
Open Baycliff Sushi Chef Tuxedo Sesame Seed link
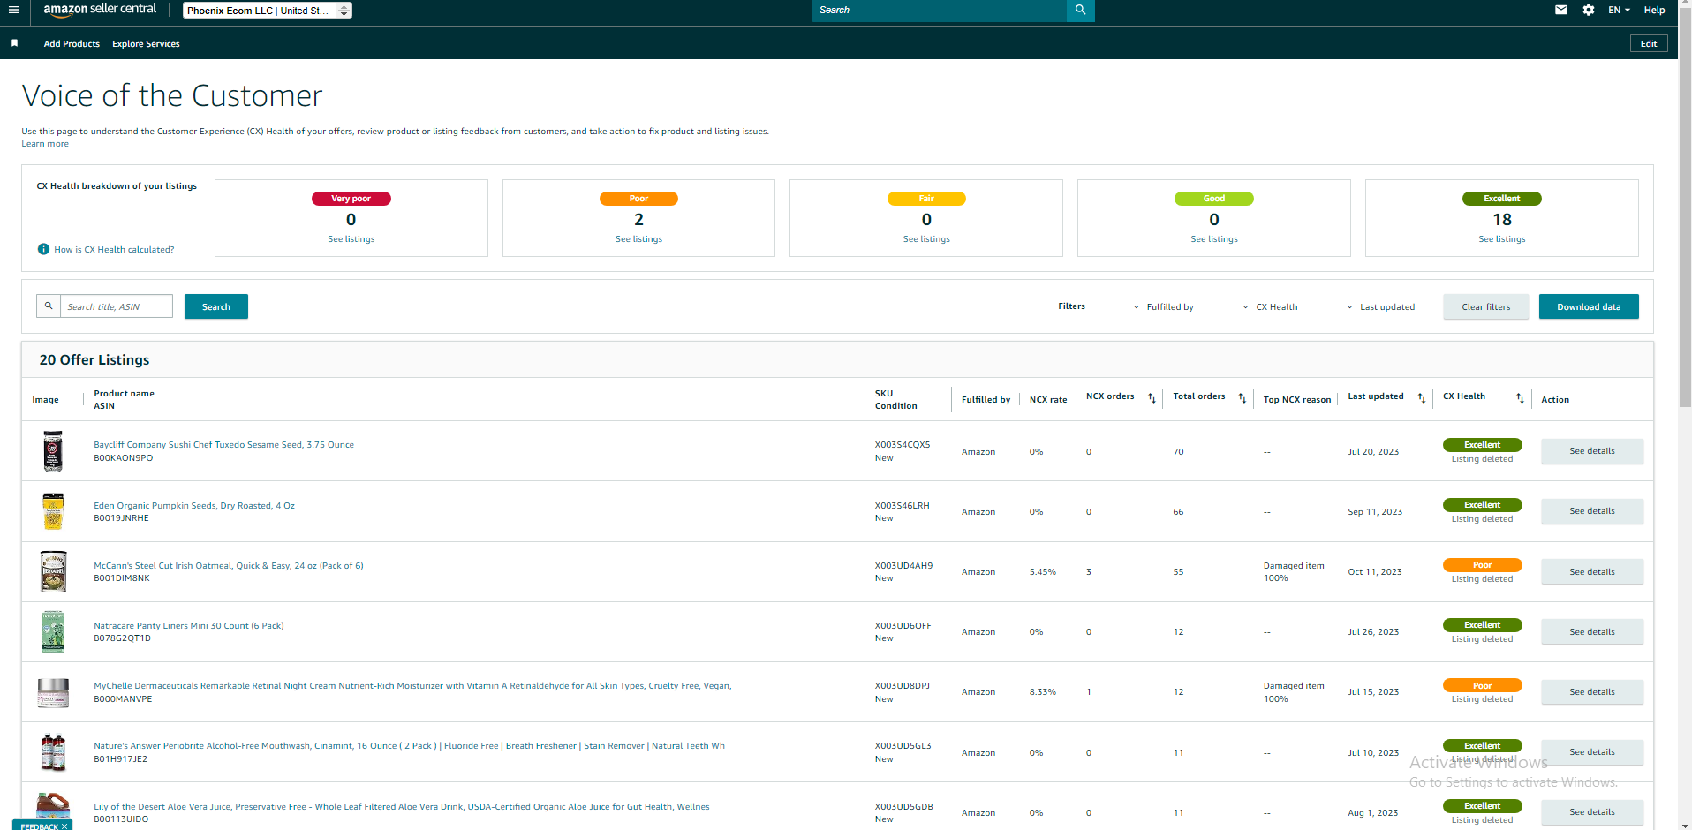pyautogui.click(x=223, y=445)
